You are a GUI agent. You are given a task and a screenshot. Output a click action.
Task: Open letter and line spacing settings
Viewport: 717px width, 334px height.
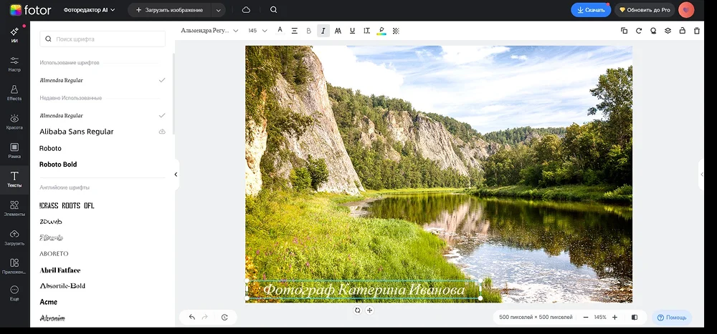tap(366, 31)
